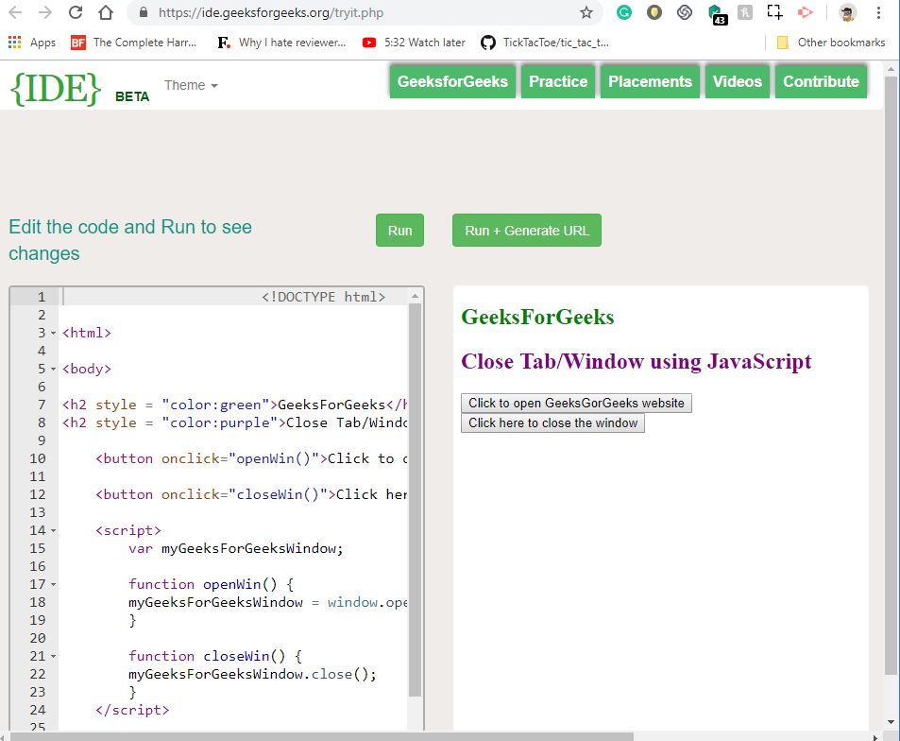
Task: Click the closing </script> tag line
Action: click(132, 710)
